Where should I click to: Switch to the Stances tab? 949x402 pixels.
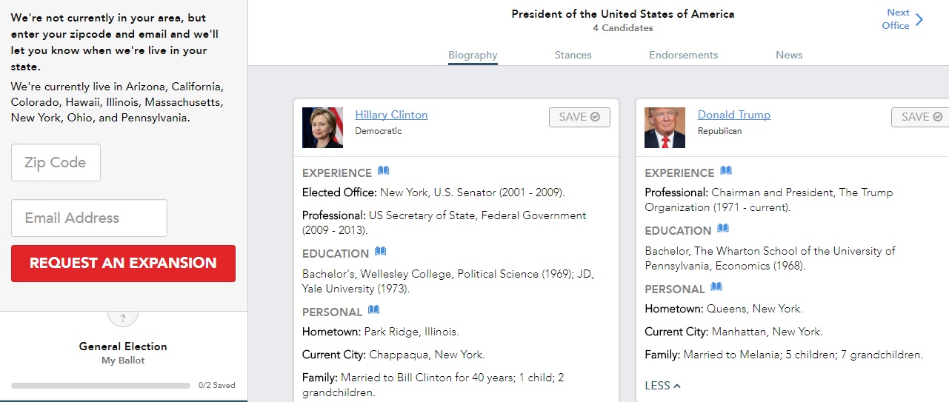pyautogui.click(x=573, y=55)
